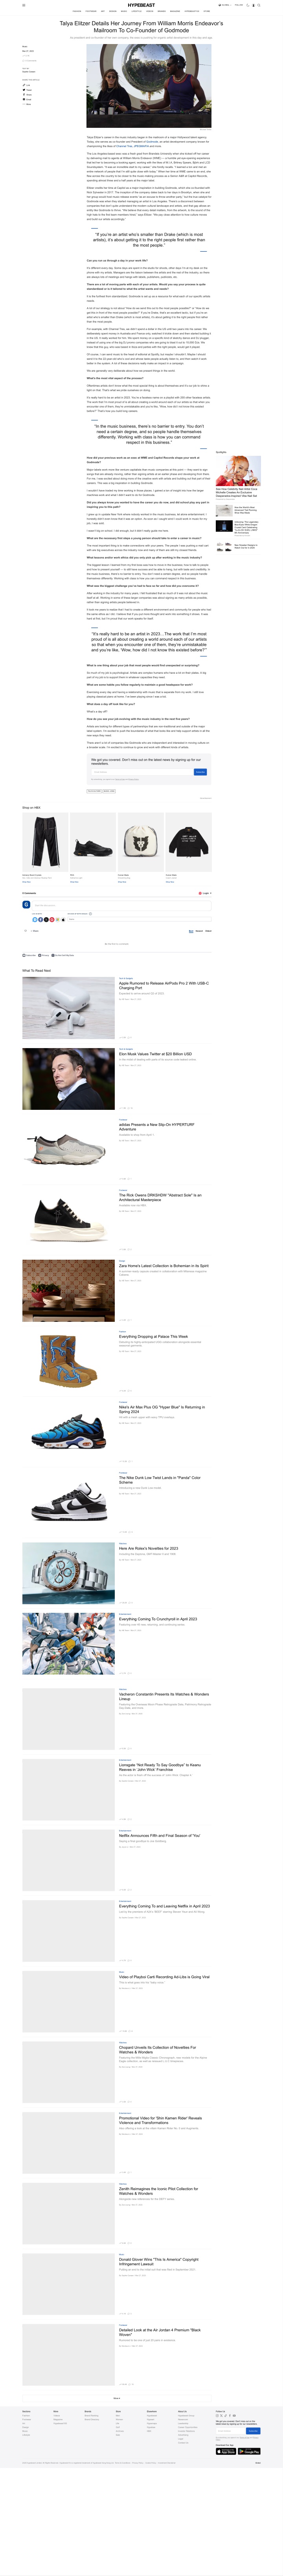Image resolution: width=283 pixels, height=2576 pixels.
Task: Click the newsletter email input field
Action: (142, 772)
